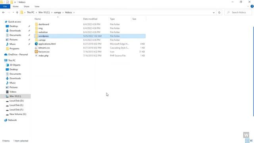Viewport: 254px width, 143px height.
Task: Open Downloads under This PC
Action: tap(15, 78)
